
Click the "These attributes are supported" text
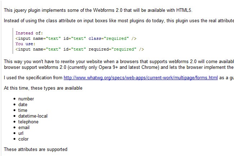coord(36,149)
